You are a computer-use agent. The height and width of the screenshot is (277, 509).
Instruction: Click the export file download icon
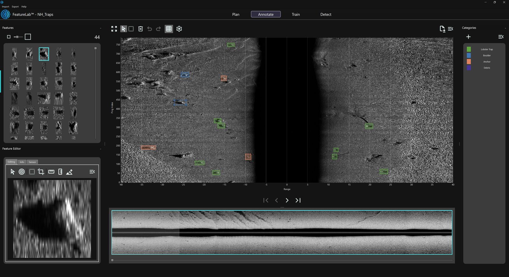click(x=442, y=29)
